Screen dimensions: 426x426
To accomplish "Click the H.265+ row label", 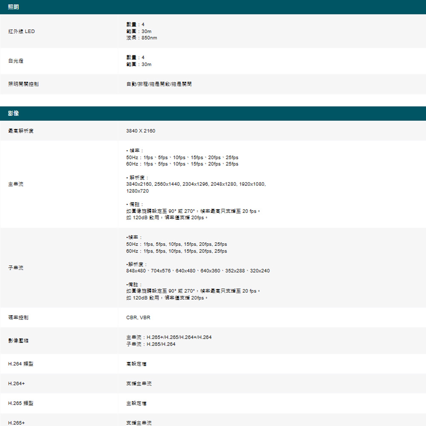I will [16, 423].
